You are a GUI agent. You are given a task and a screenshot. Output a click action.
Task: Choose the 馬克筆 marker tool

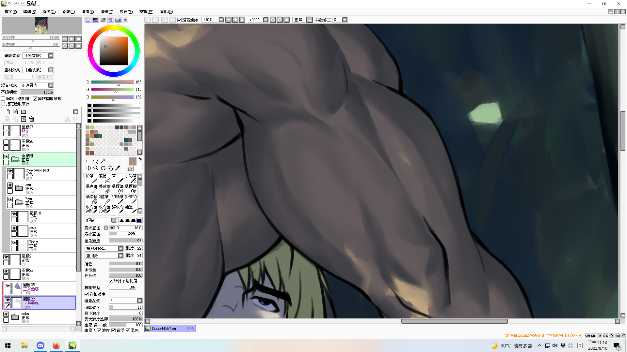[91, 189]
